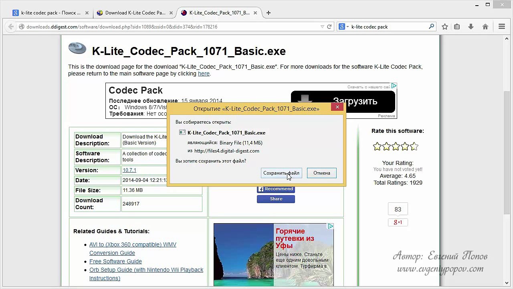Rate the software five stars
The height and width of the screenshot is (289, 513).
point(414,147)
